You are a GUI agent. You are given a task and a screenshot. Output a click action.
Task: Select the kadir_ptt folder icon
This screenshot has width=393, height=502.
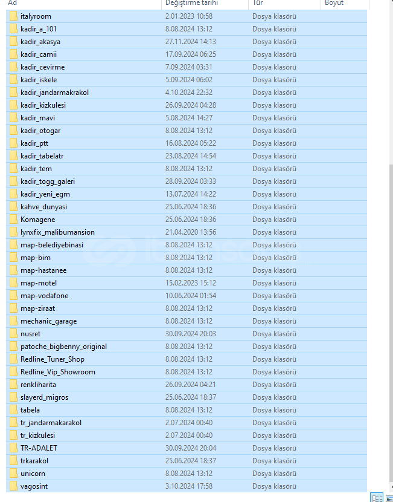click(x=13, y=143)
